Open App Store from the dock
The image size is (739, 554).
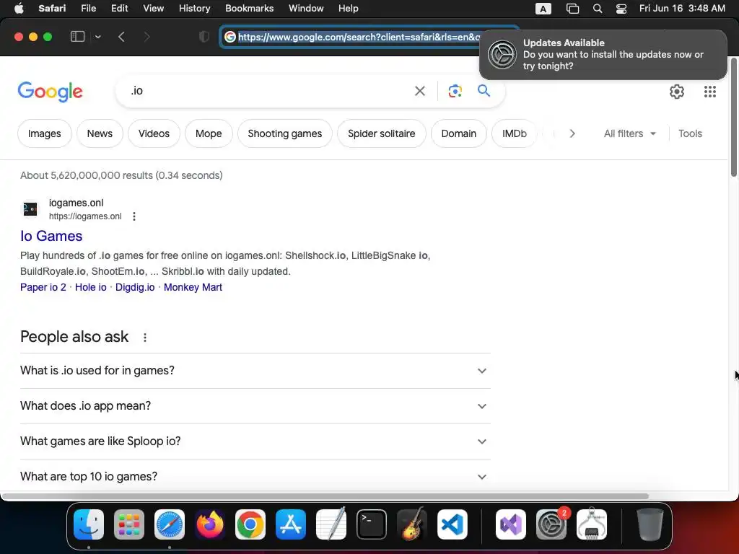(291, 524)
